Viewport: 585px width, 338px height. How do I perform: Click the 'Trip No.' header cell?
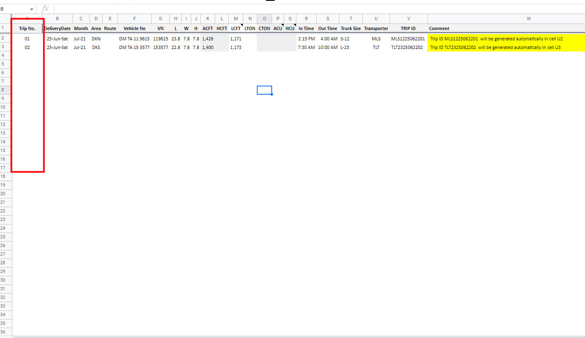[x=27, y=28]
